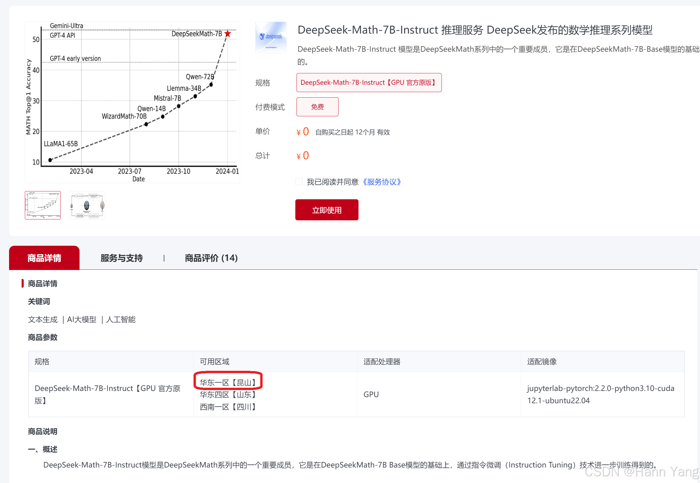Select the DeepSeek-Math-7B-Instruct GPU 官方原版 spec option
The width and height of the screenshot is (700, 483).
click(x=368, y=83)
